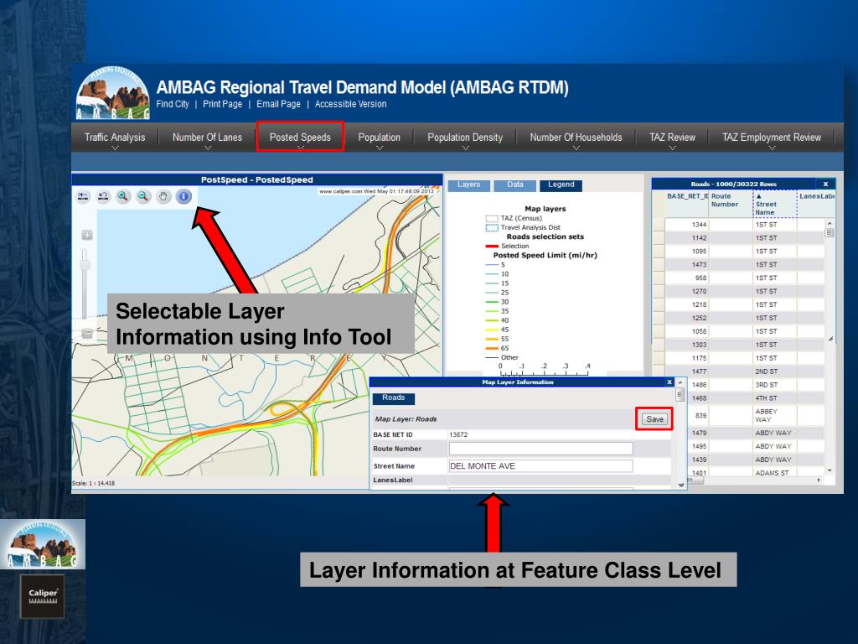Switch to the Layers tab
This screenshot has width=858, height=644.
469,185
